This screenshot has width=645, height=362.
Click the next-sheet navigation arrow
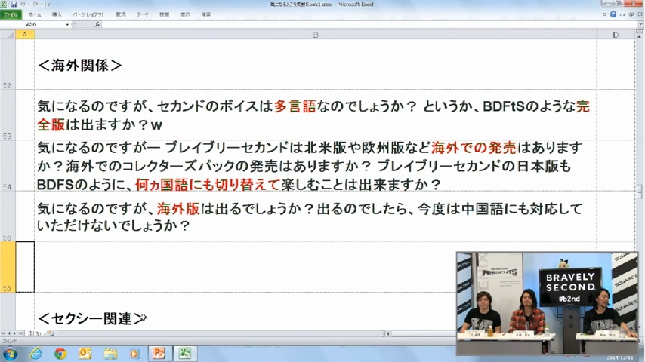[15, 333]
